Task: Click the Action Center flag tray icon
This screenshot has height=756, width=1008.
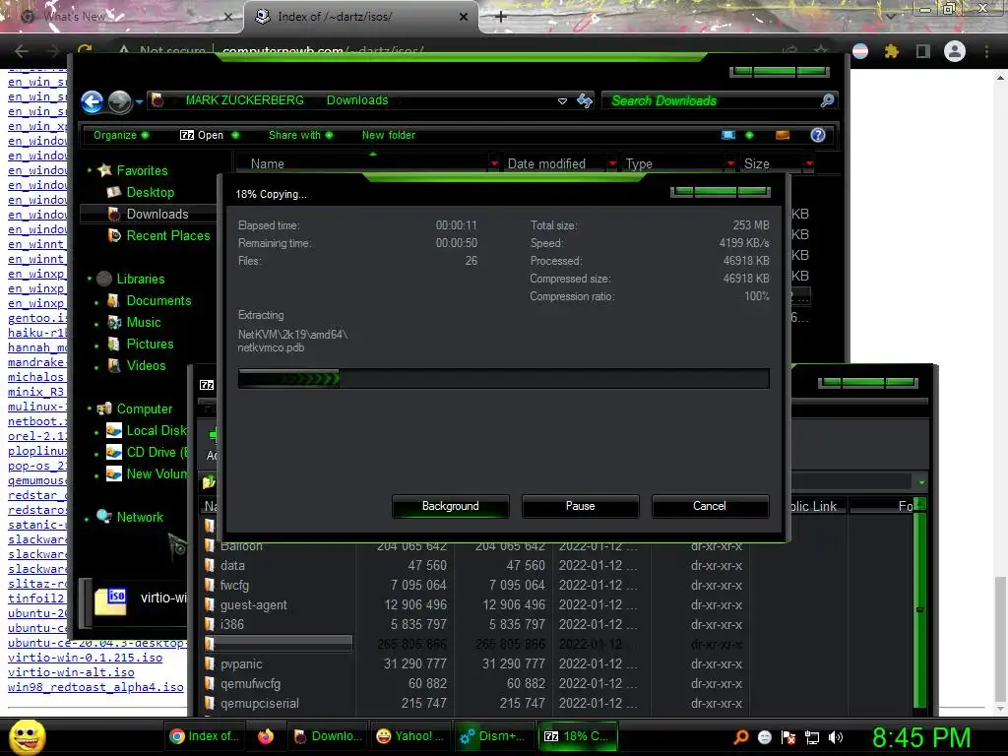Action: coord(788,737)
